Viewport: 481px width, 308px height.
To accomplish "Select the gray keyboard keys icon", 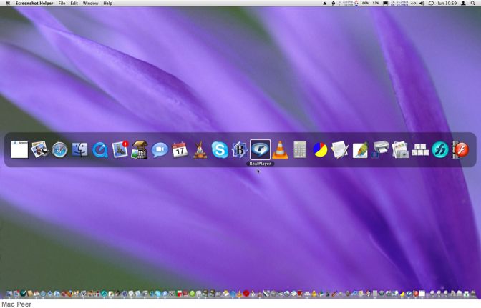I will (420, 150).
